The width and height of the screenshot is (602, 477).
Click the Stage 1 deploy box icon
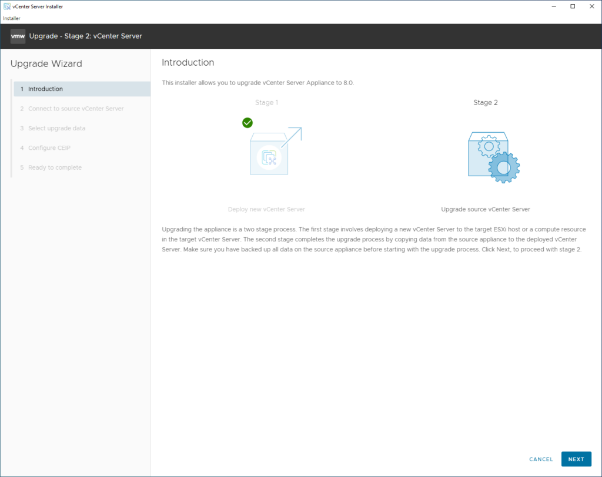(269, 154)
